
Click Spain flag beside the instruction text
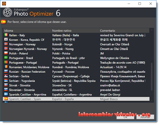(4, 22)
